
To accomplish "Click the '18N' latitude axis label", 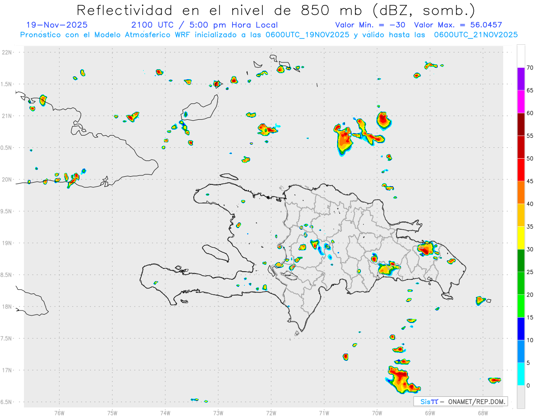I will pyautogui.click(x=8, y=307).
